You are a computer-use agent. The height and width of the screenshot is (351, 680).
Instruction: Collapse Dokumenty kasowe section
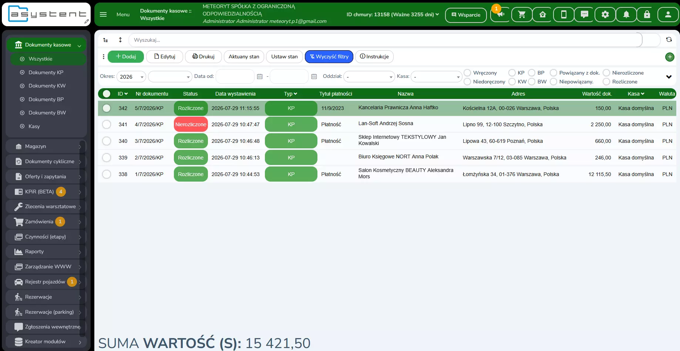(46, 45)
